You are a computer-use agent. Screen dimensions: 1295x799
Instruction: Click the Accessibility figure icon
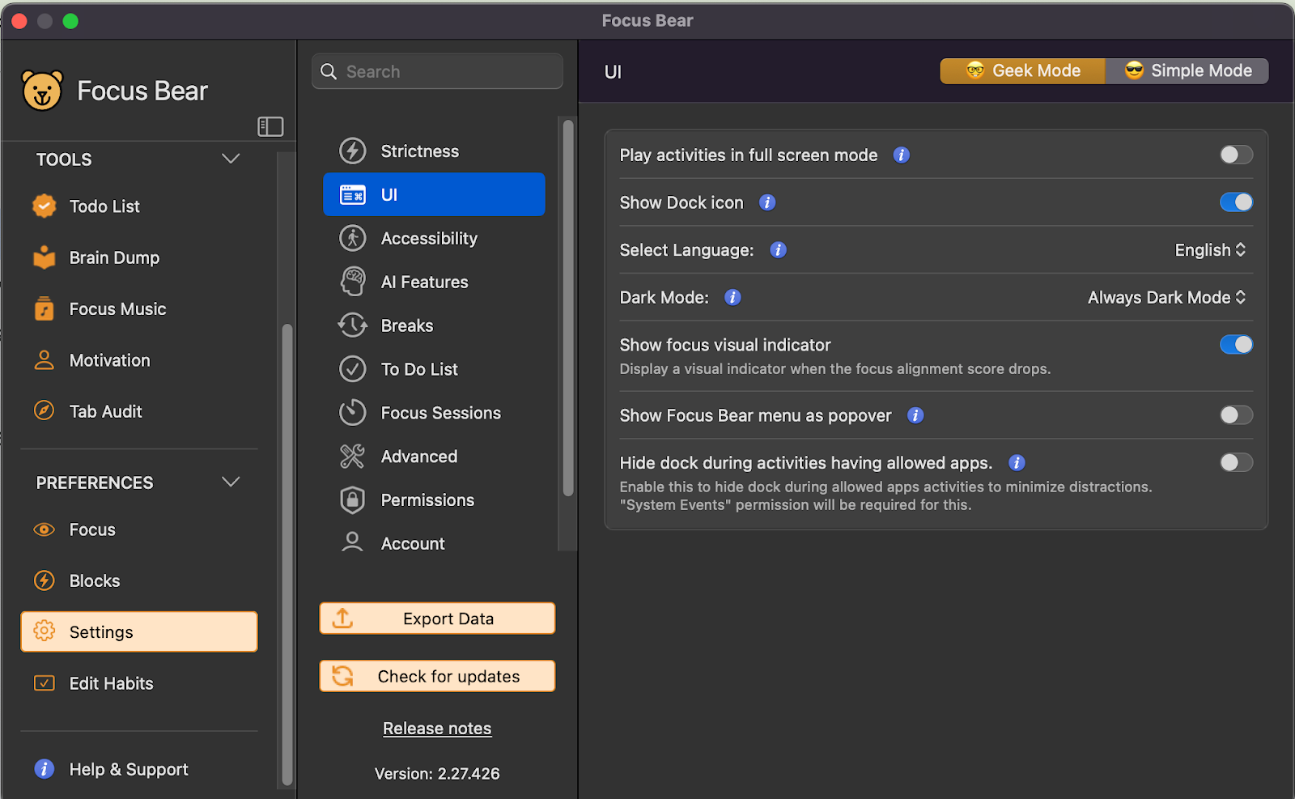(x=352, y=238)
